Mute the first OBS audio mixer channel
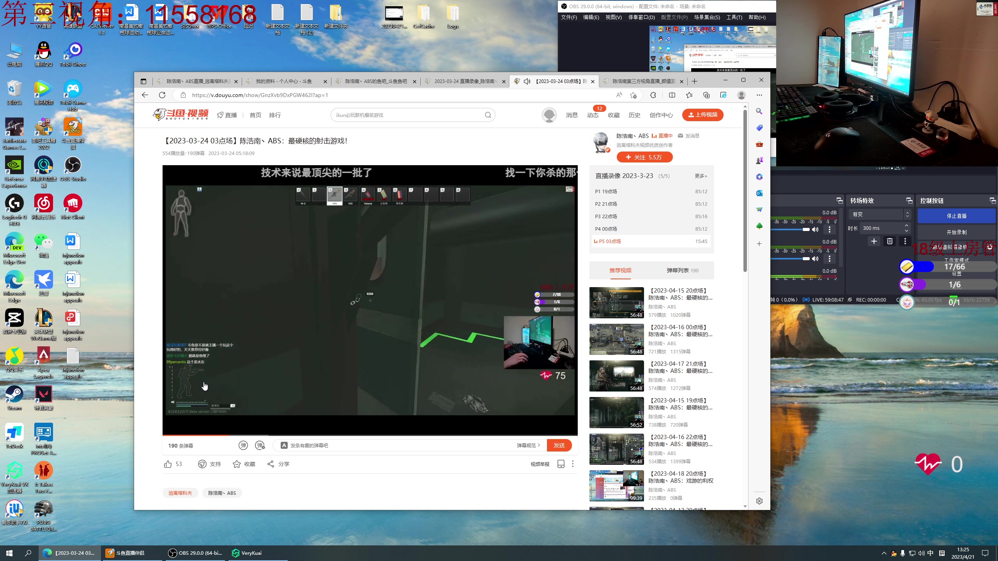The image size is (998, 561). click(815, 229)
